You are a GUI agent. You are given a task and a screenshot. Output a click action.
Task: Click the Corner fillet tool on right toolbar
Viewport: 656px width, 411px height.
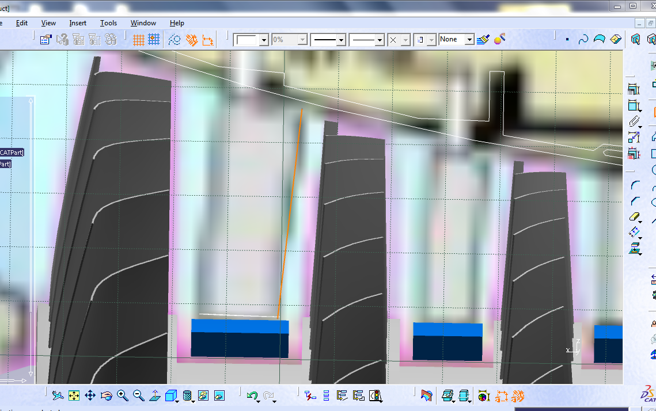pyautogui.click(x=635, y=185)
